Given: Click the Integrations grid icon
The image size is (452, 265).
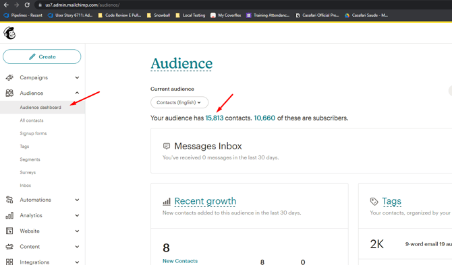Looking at the screenshot, I should pyautogui.click(x=9, y=262).
